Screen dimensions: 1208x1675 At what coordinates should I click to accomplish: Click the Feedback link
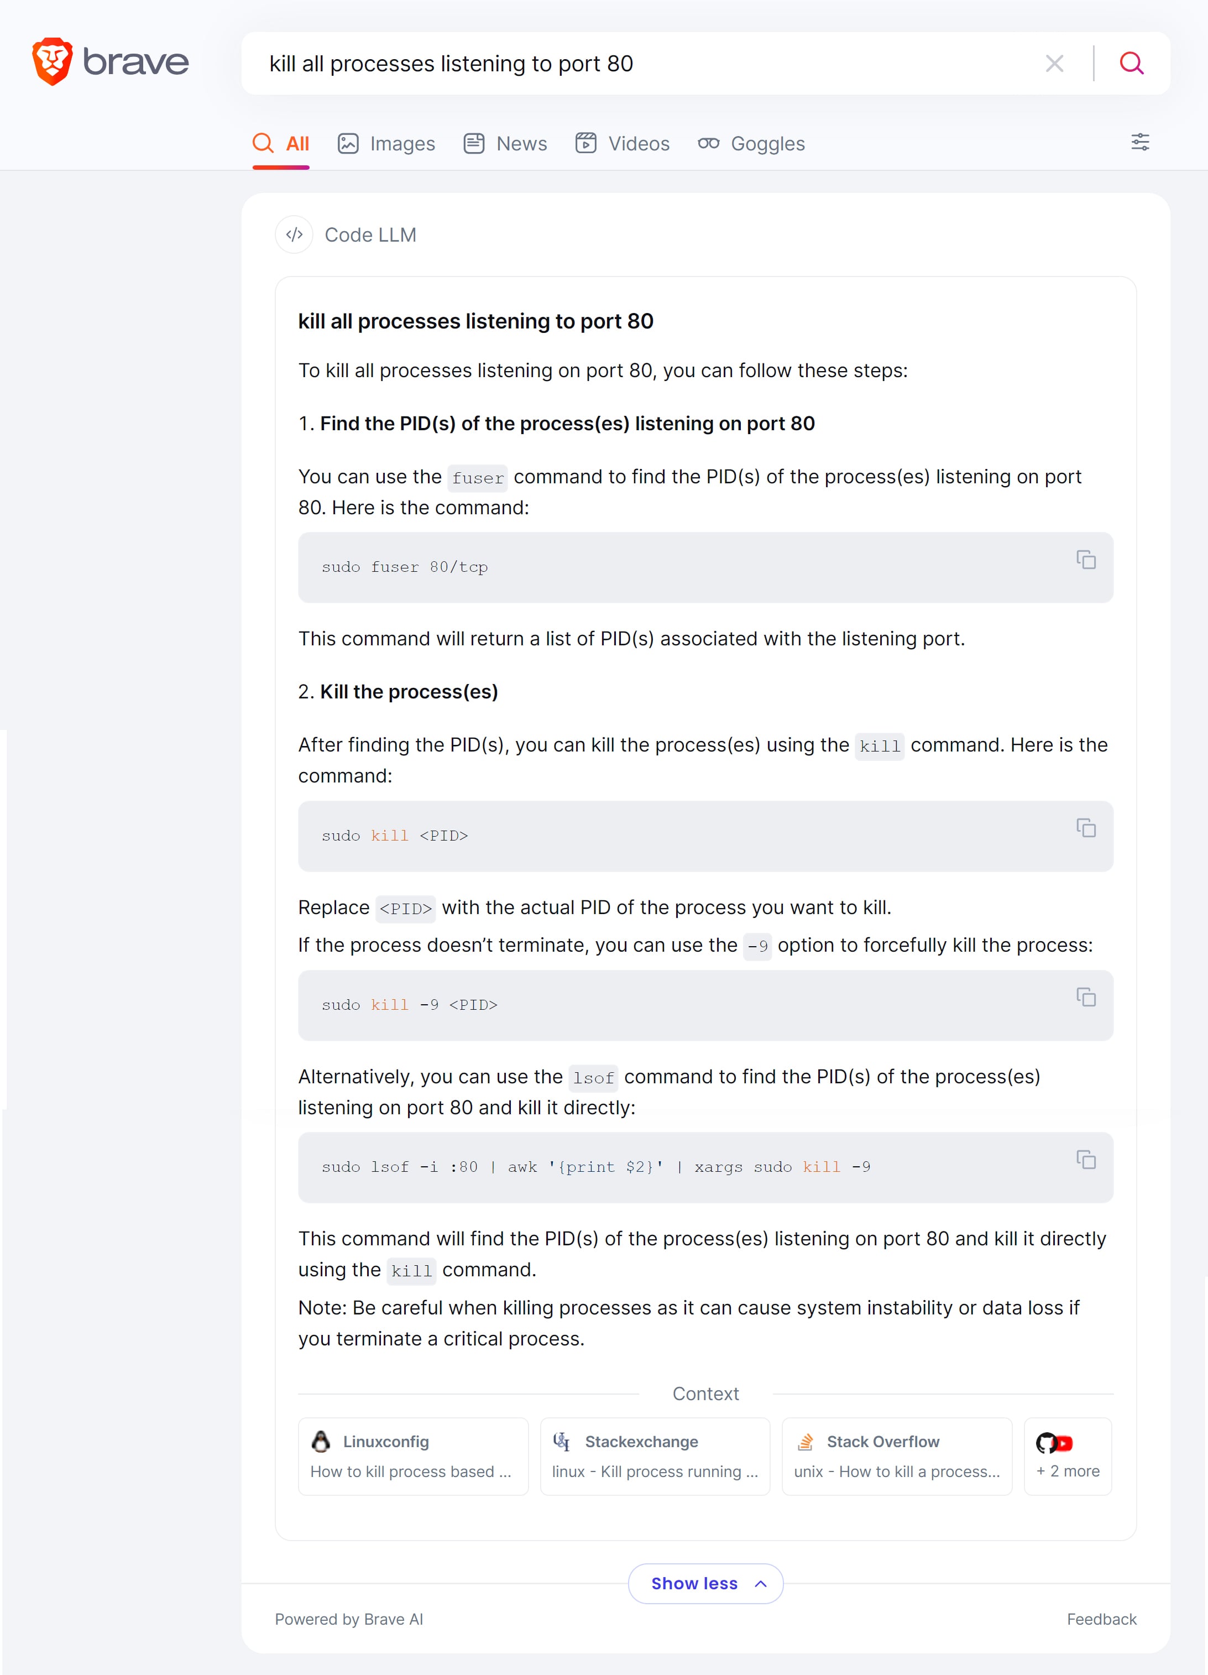tap(1101, 1619)
